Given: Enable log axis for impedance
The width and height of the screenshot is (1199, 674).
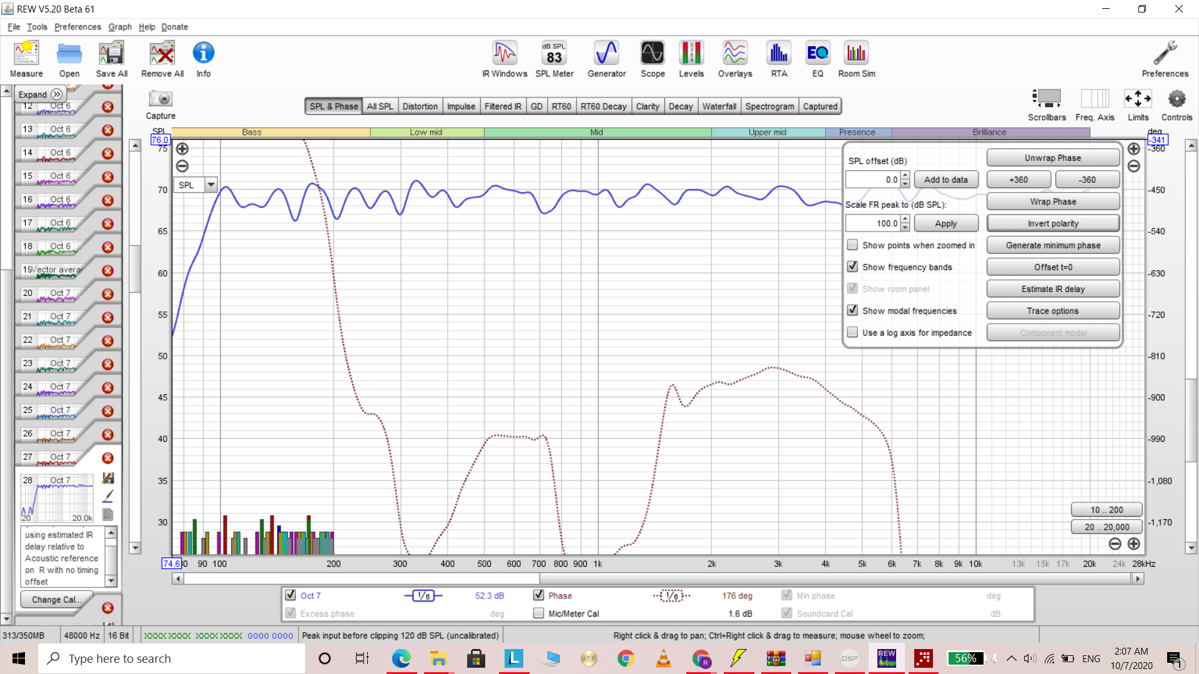Looking at the screenshot, I should point(852,332).
